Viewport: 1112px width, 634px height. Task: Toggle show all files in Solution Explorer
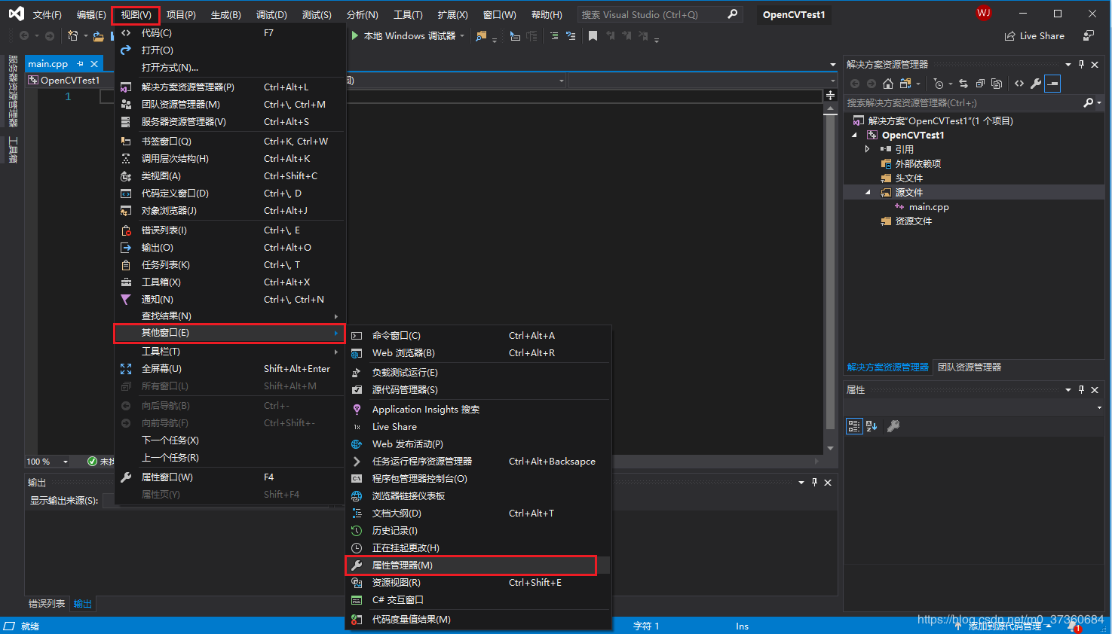click(997, 84)
